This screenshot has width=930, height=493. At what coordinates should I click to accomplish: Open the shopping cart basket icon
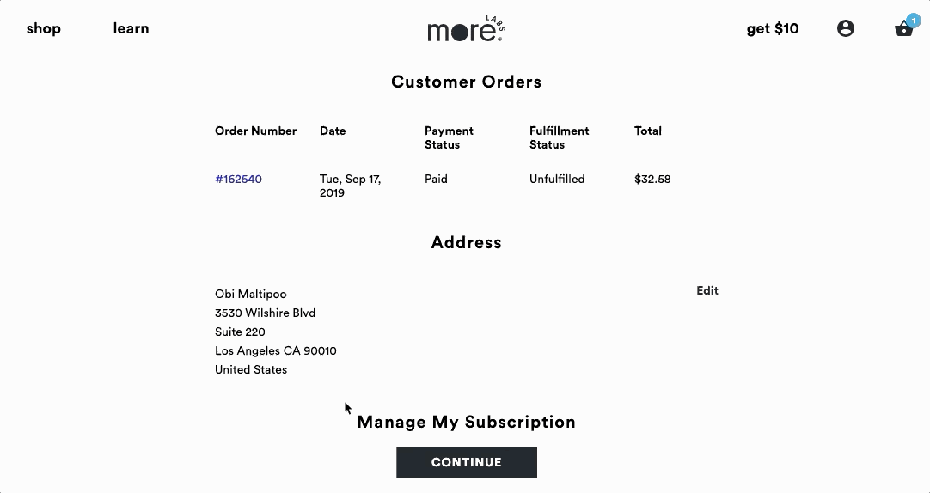(x=903, y=29)
